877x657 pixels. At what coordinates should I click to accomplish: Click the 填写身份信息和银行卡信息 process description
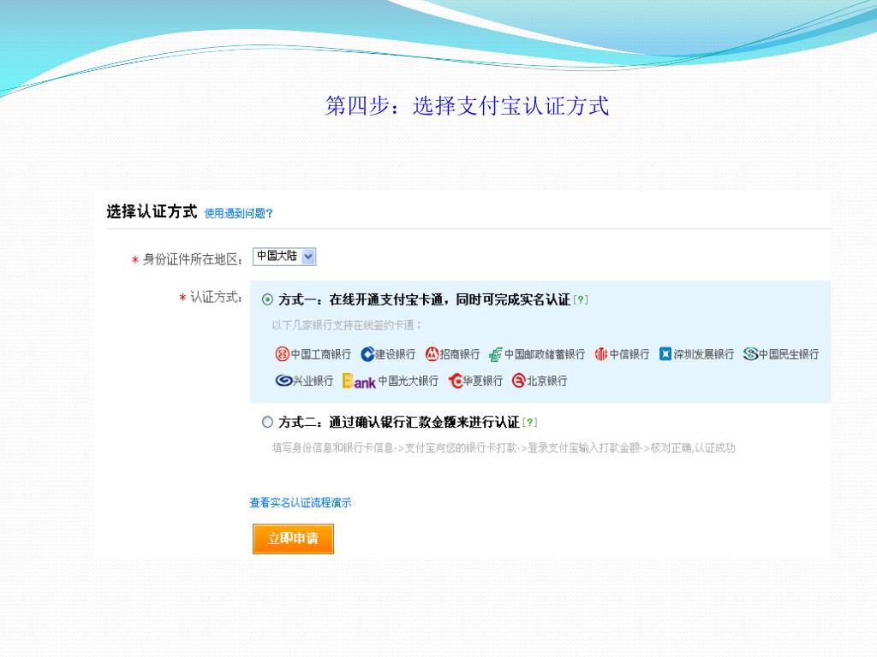(504, 448)
